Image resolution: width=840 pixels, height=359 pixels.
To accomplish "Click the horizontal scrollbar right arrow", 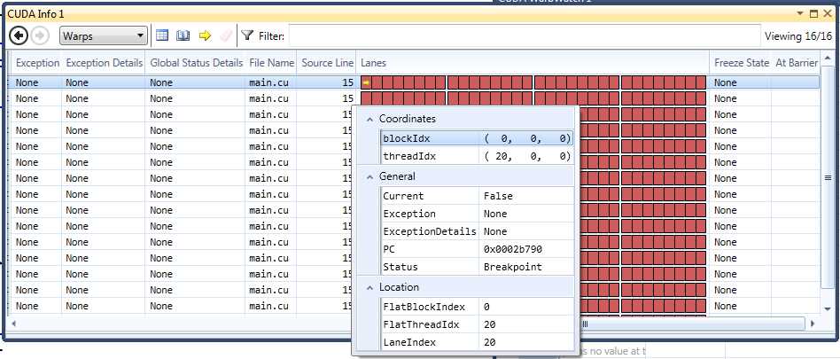I will click(x=813, y=324).
